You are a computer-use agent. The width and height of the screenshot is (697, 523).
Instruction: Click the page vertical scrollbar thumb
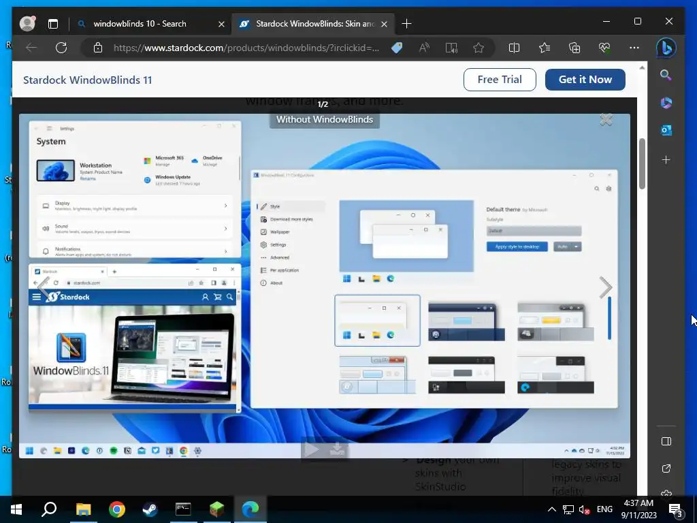click(x=642, y=163)
